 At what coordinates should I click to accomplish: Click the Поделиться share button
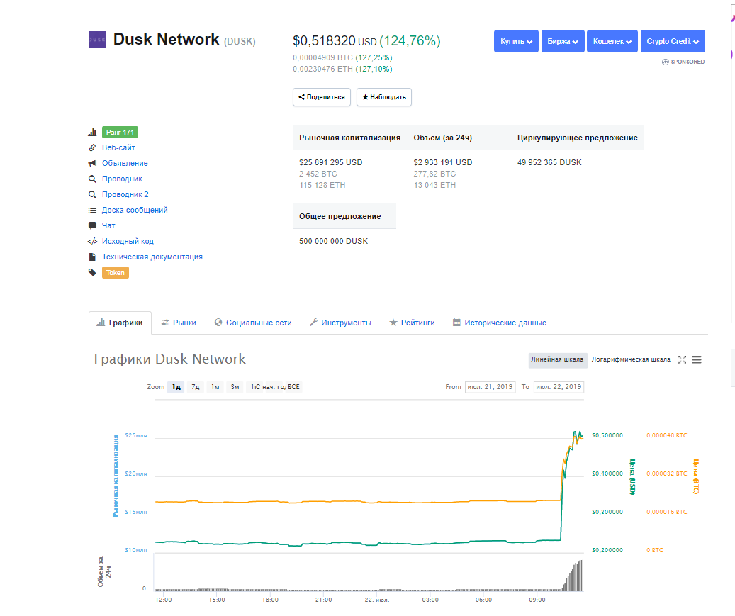[322, 97]
